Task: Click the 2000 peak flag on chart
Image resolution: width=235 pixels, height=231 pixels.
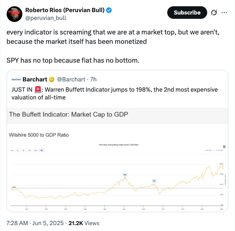Action: tap(125, 175)
